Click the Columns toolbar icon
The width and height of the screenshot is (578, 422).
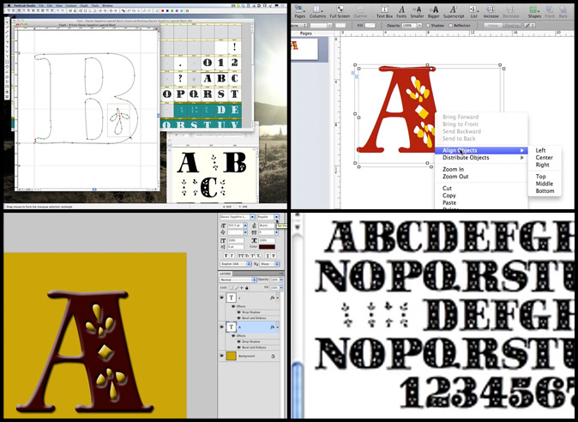pos(317,10)
